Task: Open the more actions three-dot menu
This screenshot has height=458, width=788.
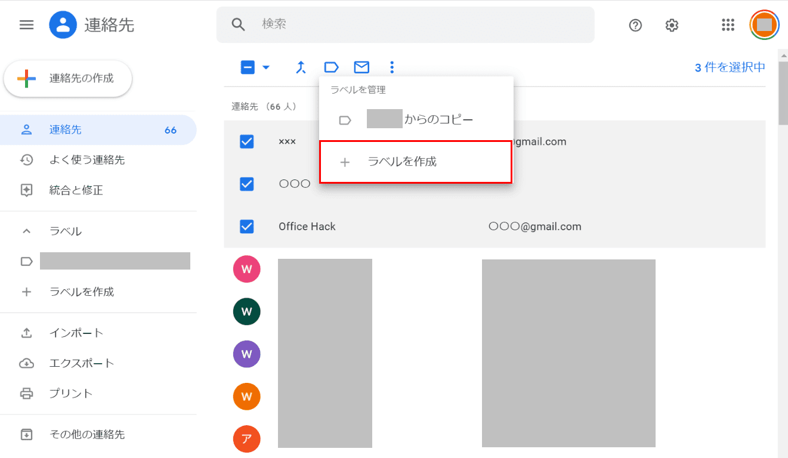Action: click(x=392, y=67)
